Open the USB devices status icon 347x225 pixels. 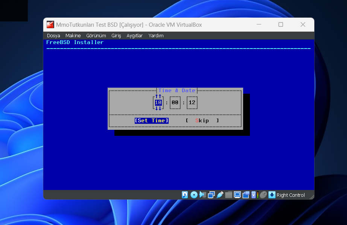[x=220, y=195]
